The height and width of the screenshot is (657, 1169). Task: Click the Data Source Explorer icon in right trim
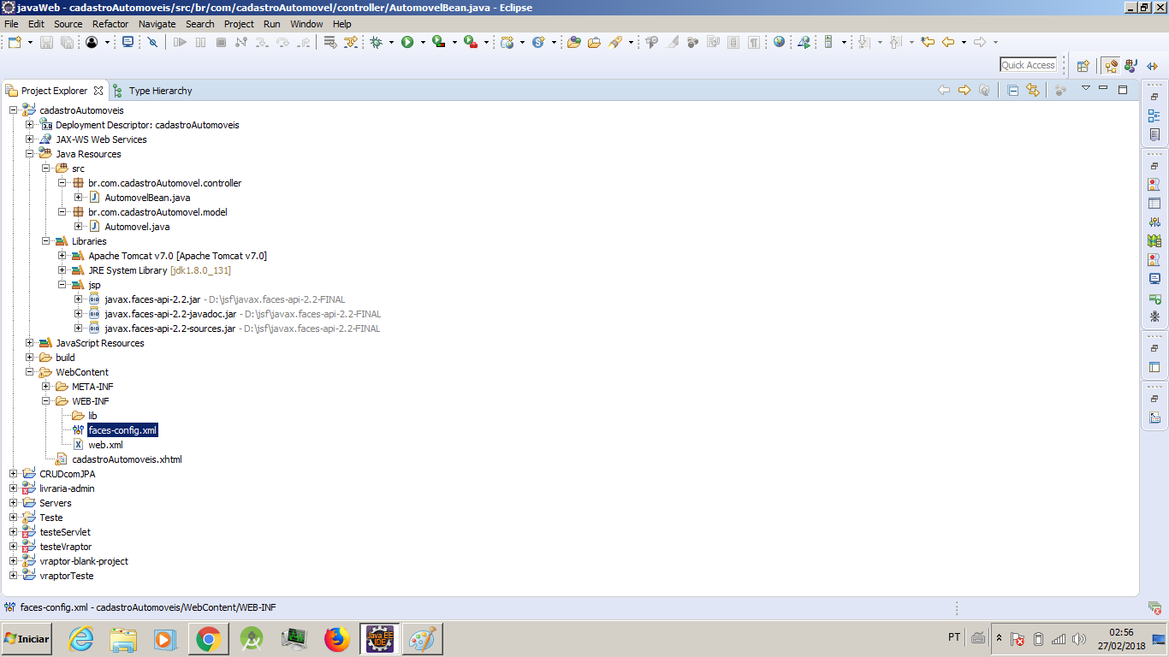coord(1154,241)
